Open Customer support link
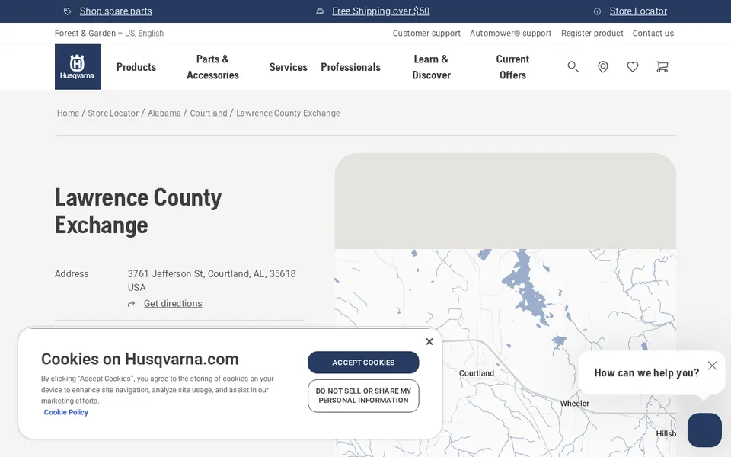731x457 pixels. click(426, 33)
